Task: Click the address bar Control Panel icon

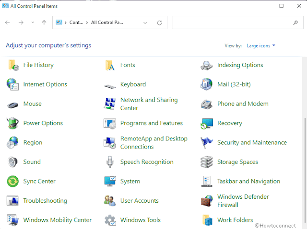Action: (59, 23)
